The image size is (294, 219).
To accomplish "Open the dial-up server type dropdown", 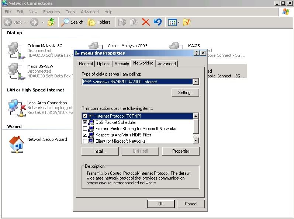I will point(196,82).
